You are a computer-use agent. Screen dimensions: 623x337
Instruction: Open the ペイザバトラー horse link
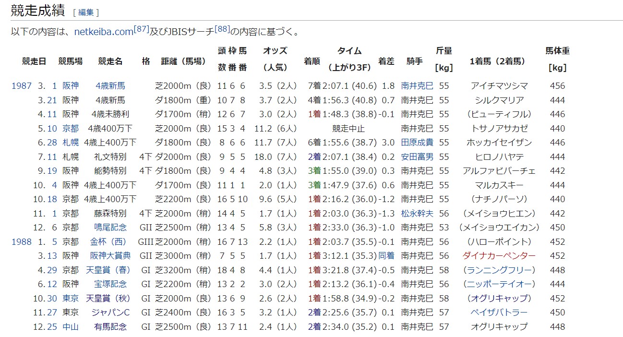499,313
